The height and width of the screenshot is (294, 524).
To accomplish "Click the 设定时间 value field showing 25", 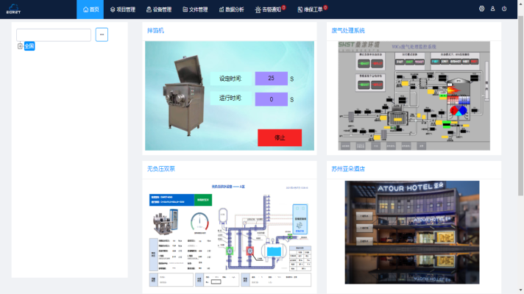I will point(271,78).
